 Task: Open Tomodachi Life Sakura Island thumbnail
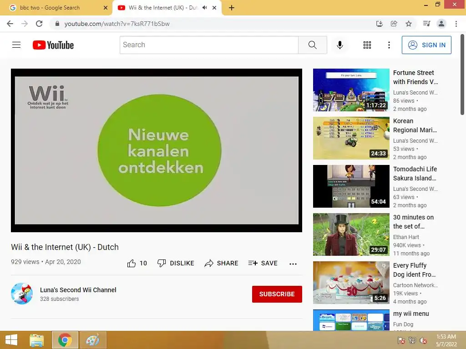pyautogui.click(x=351, y=186)
